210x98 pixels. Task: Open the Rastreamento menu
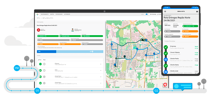[45, 14]
